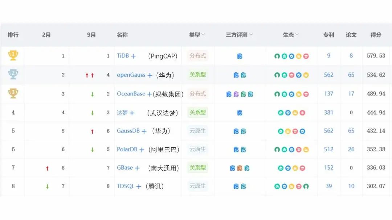Image resolution: width=392 pixels, height=220 pixels.
Task: Click the plus icon next to TDSQL
Action: click(x=139, y=187)
